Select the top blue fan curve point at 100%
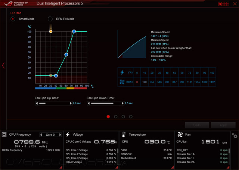 [74, 32]
